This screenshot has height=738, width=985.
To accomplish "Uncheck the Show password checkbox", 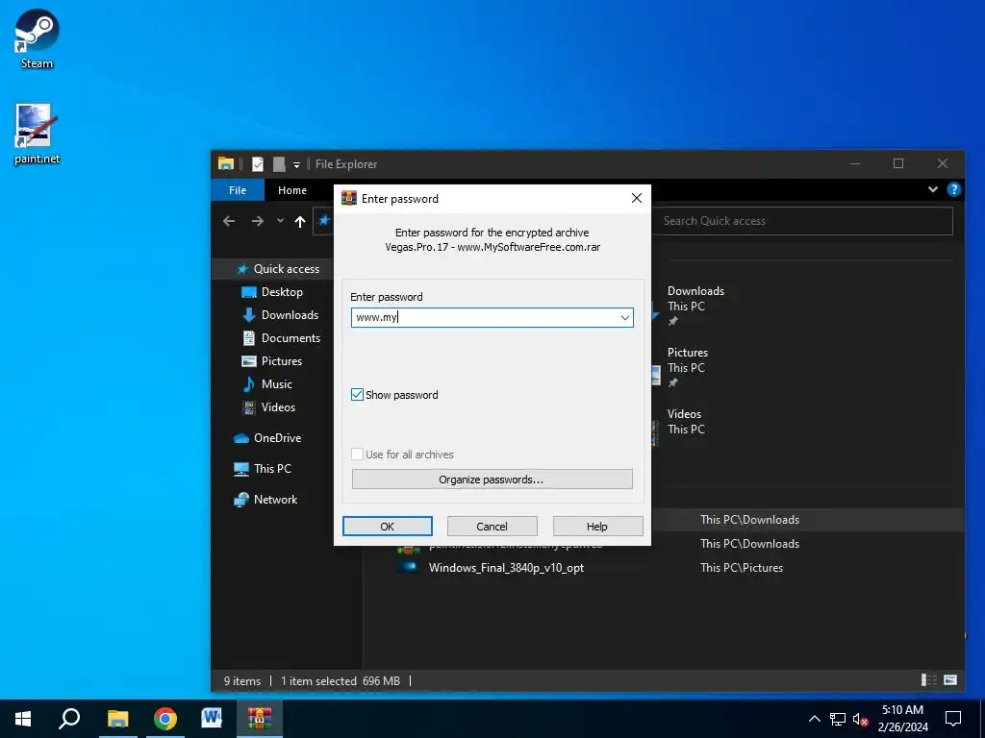I will pyautogui.click(x=357, y=395).
